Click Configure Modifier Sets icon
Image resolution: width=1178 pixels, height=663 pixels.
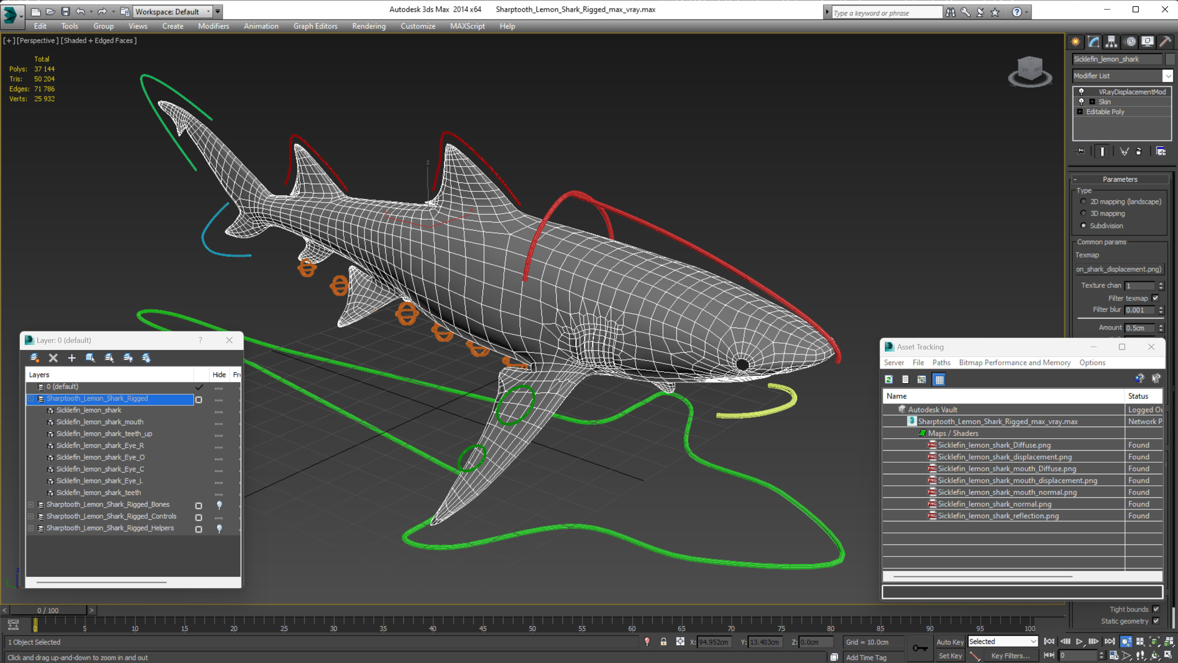(x=1161, y=151)
